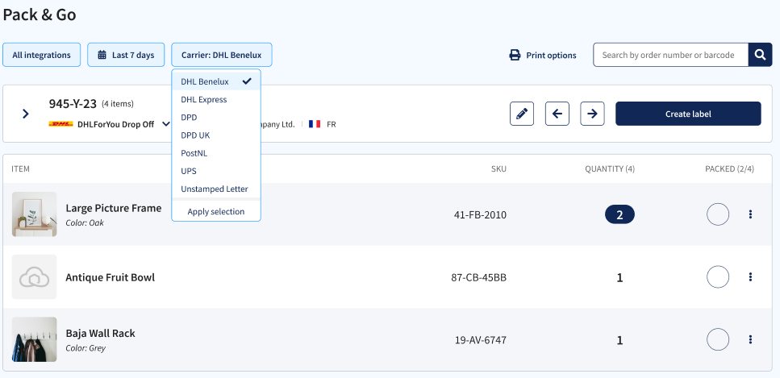Choose UPS carrier option
Viewport: 780px width, 378px height.
216,171
